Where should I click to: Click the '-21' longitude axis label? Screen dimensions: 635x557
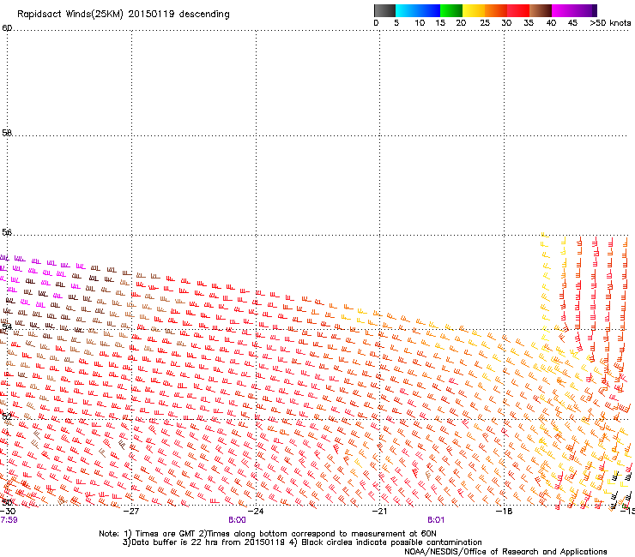(x=379, y=512)
